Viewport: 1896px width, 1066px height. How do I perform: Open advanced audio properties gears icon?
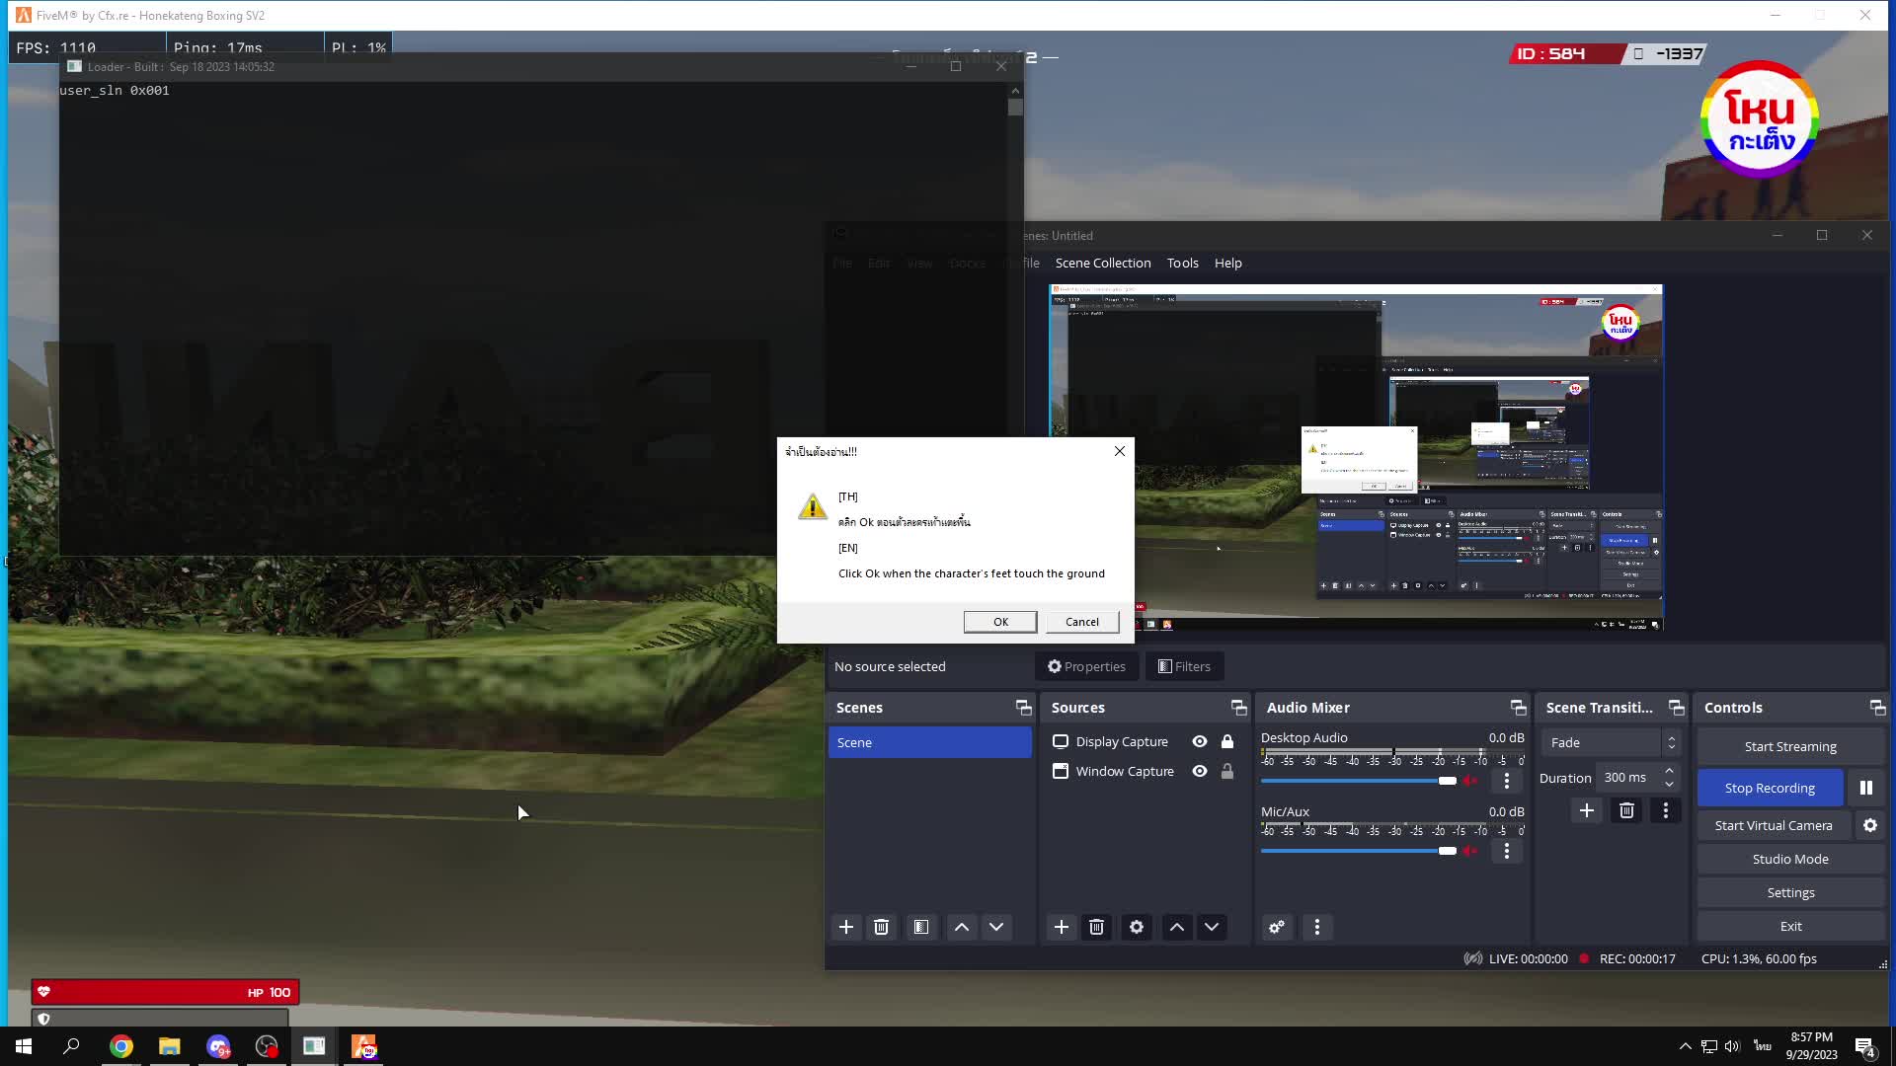pyautogui.click(x=1277, y=927)
